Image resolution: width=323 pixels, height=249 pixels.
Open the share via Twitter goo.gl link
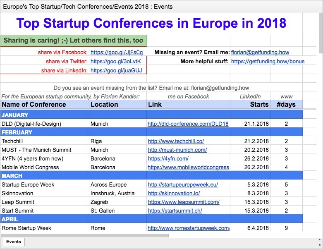pyautogui.click(x=116, y=61)
